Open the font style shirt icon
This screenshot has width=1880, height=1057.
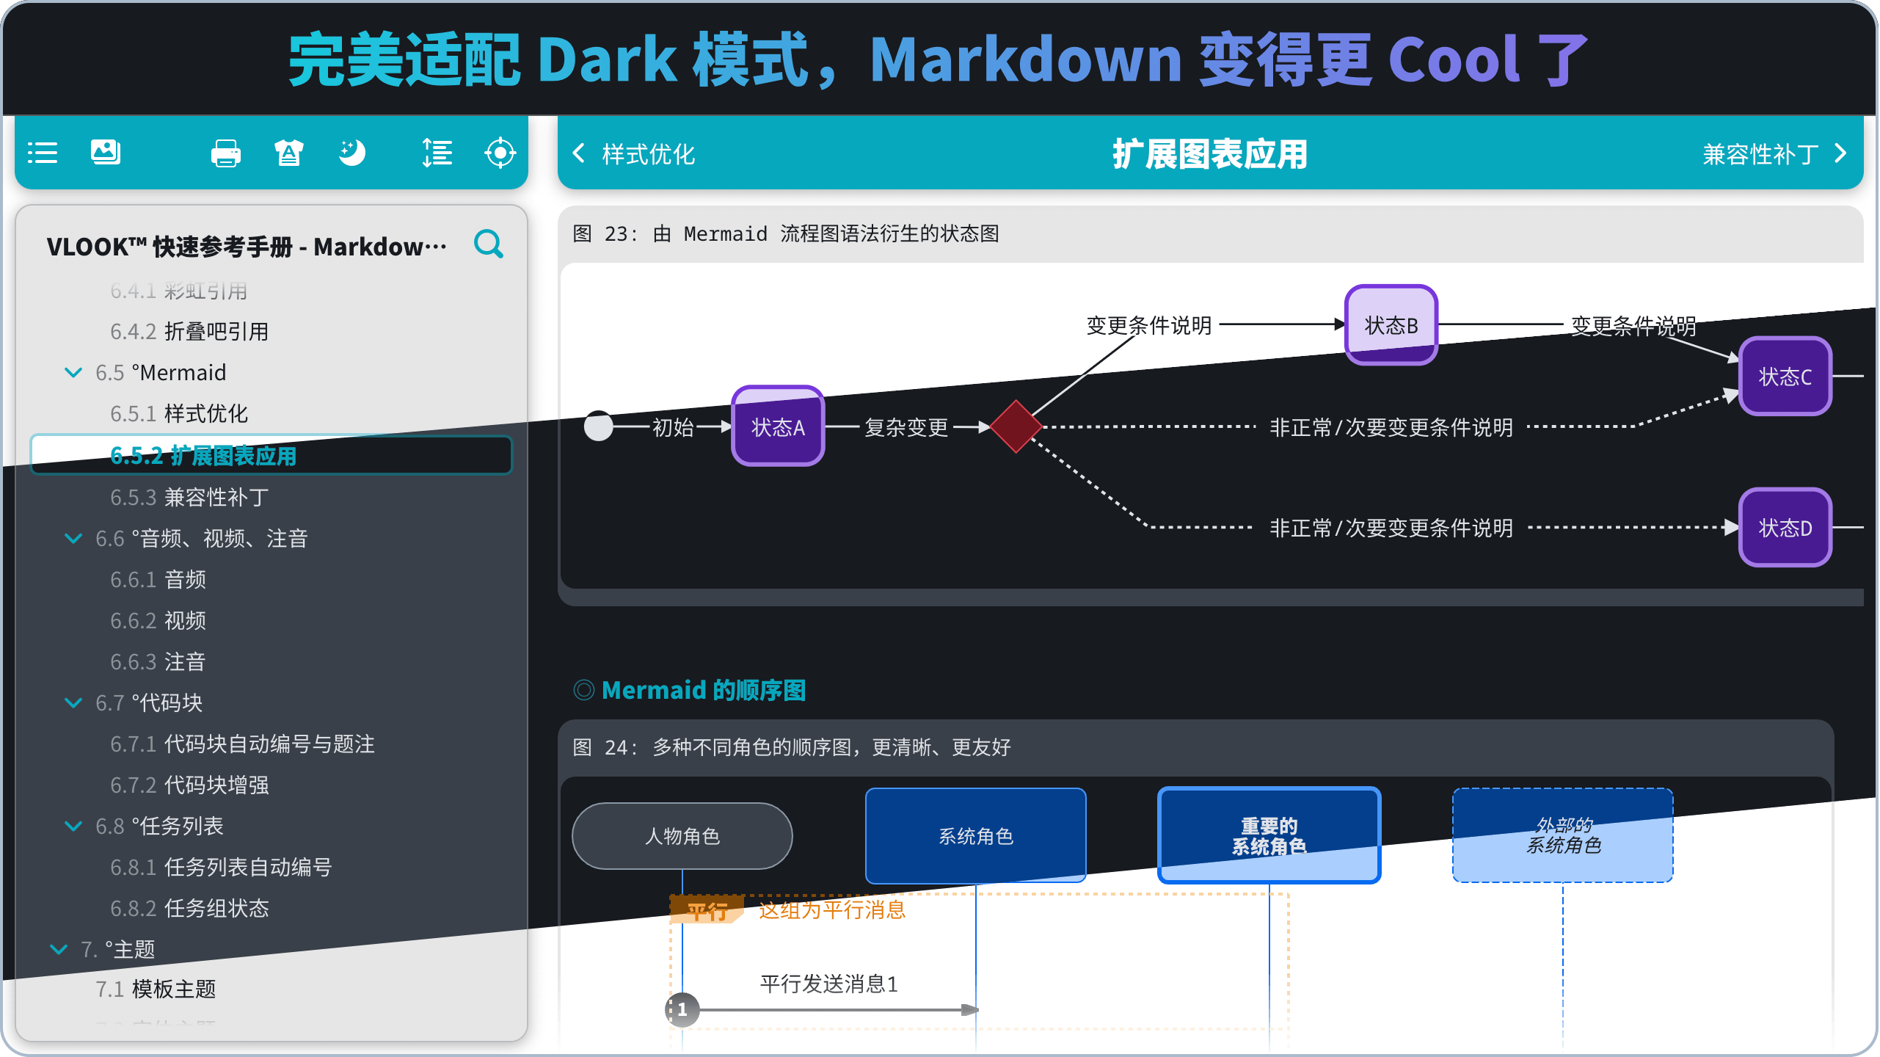[x=288, y=153]
